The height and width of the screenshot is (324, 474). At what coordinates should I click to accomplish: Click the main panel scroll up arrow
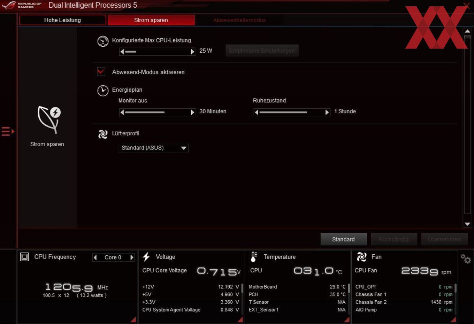pyautogui.click(x=467, y=31)
